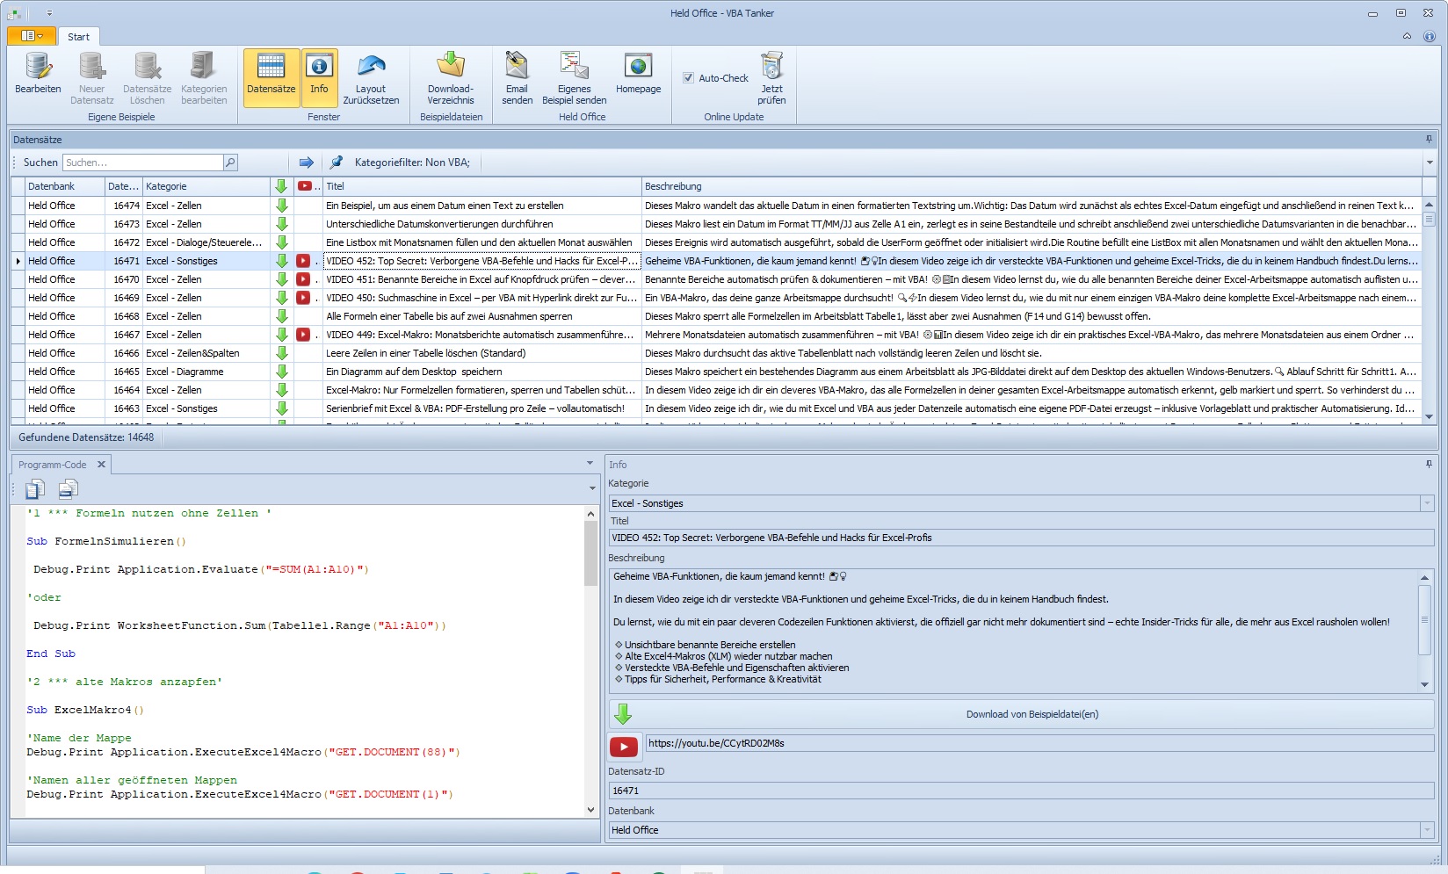Click Download von Beispieldatei(en) button
The height and width of the screenshot is (874, 1448).
1032,714
